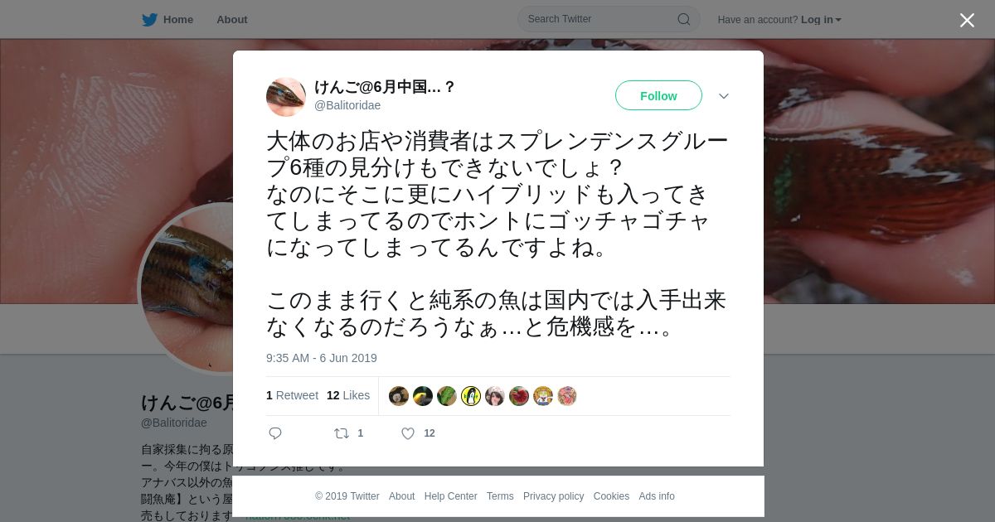Click the first liker avatar

(399, 396)
